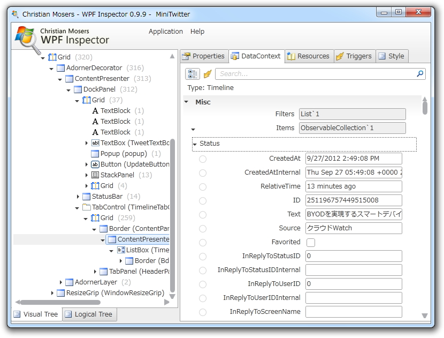Switch to the Properties tab
This screenshot has height=338, width=444.
click(x=203, y=56)
